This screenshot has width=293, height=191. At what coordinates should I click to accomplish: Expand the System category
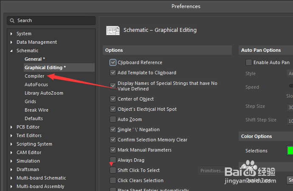coord(12,34)
